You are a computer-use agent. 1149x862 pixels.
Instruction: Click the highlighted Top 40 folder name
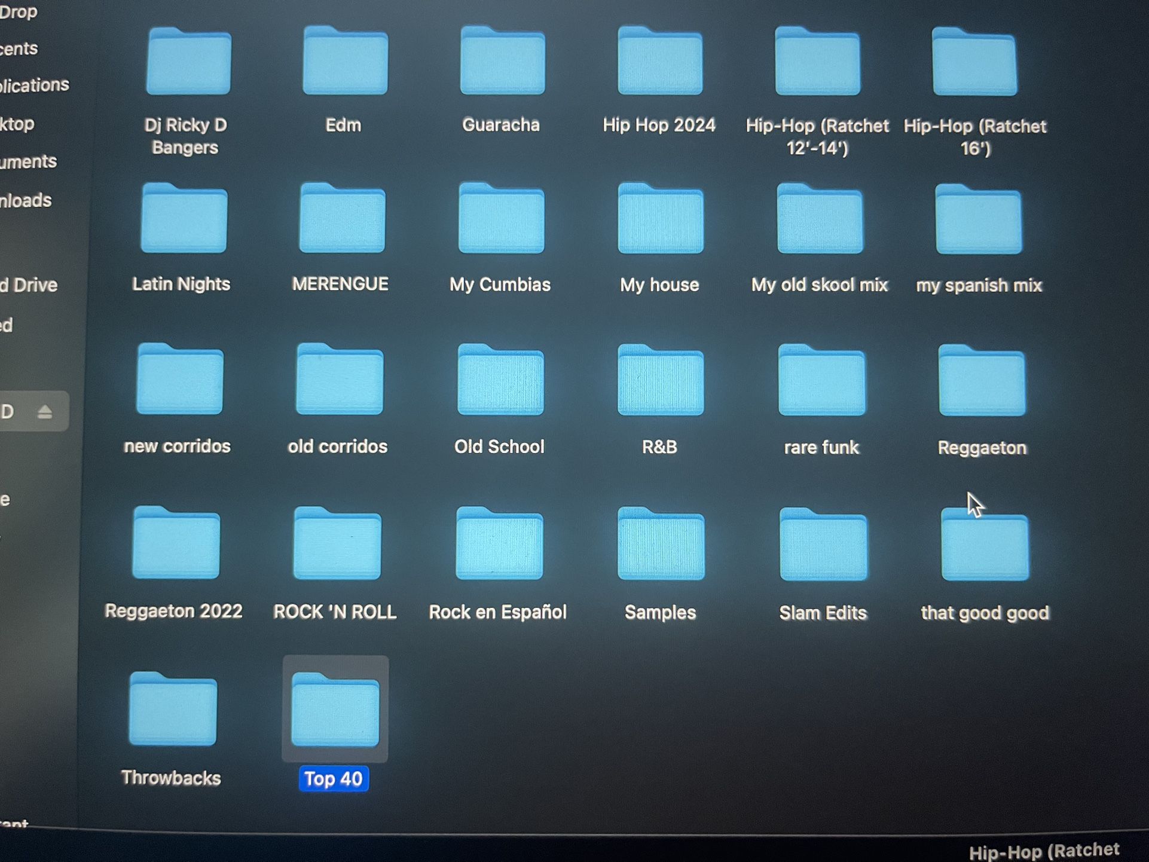pyautogui.click(x=333, y=779)
